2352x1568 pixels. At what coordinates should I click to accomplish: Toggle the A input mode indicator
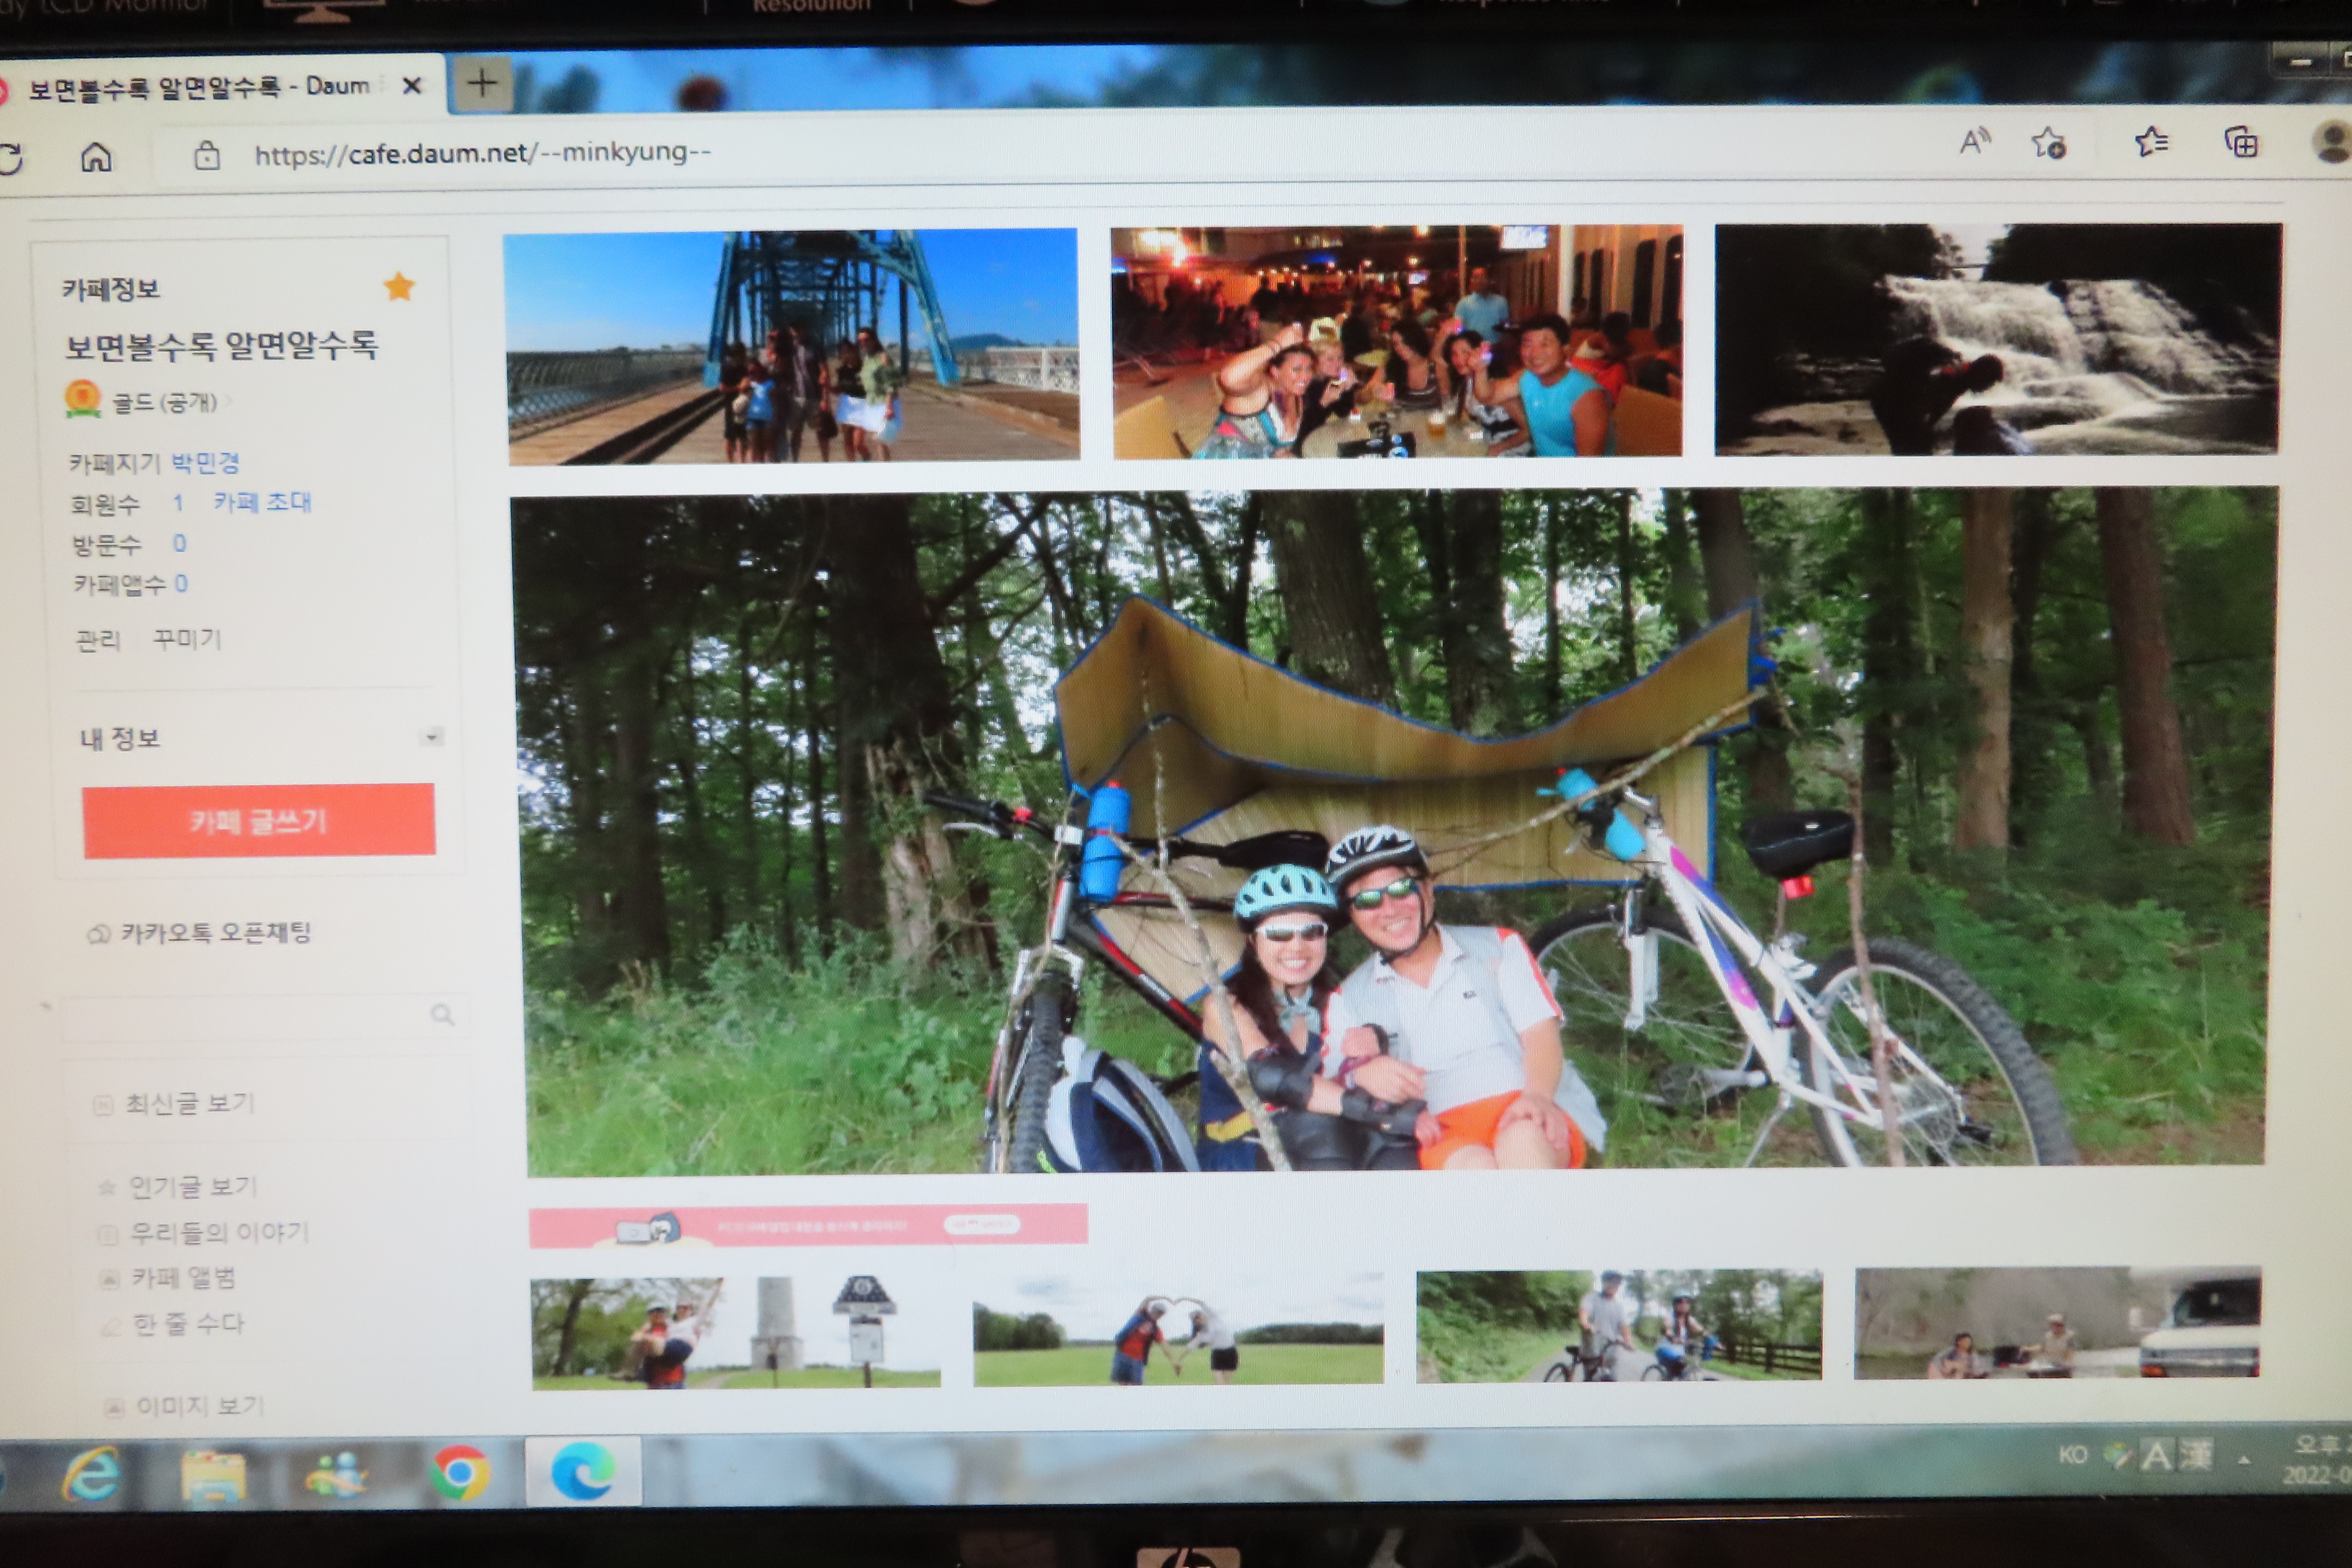(2156, 1455)
